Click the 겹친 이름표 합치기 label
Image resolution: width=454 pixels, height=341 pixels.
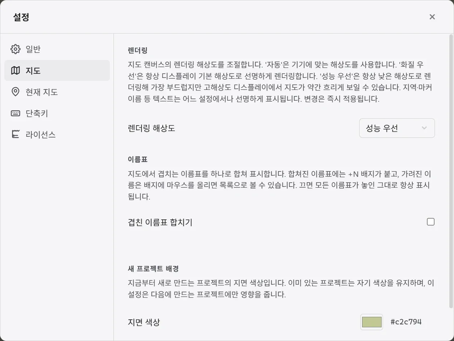[160, 222]
